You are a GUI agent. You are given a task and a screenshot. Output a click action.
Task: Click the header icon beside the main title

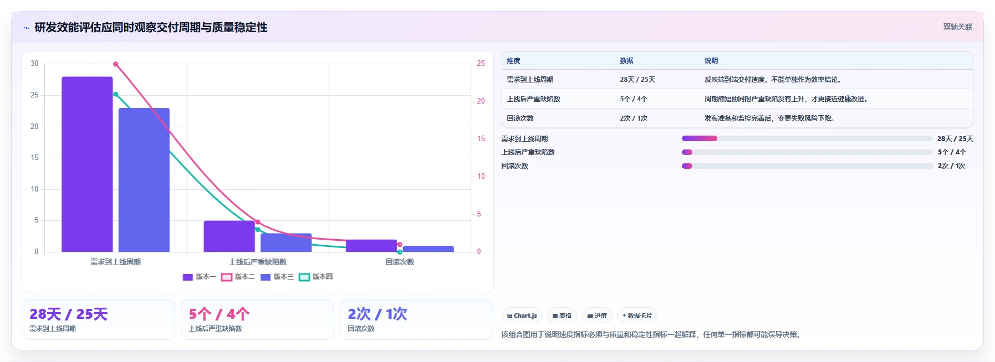(x=26, y=28)
